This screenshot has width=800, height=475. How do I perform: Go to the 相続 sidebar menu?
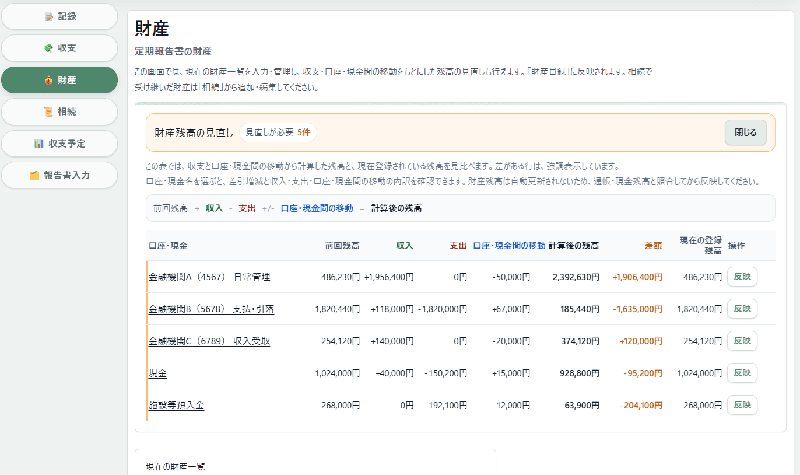coord(59,111)
